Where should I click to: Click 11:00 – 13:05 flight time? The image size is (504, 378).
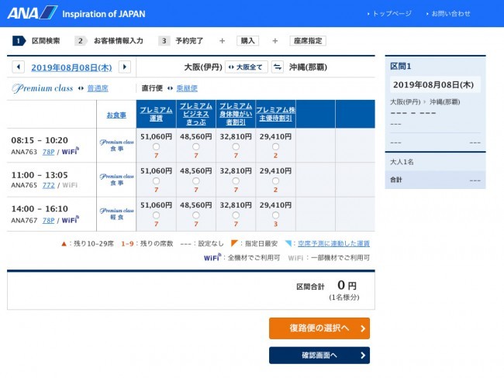pyautogui.click(x=40, y=175)
